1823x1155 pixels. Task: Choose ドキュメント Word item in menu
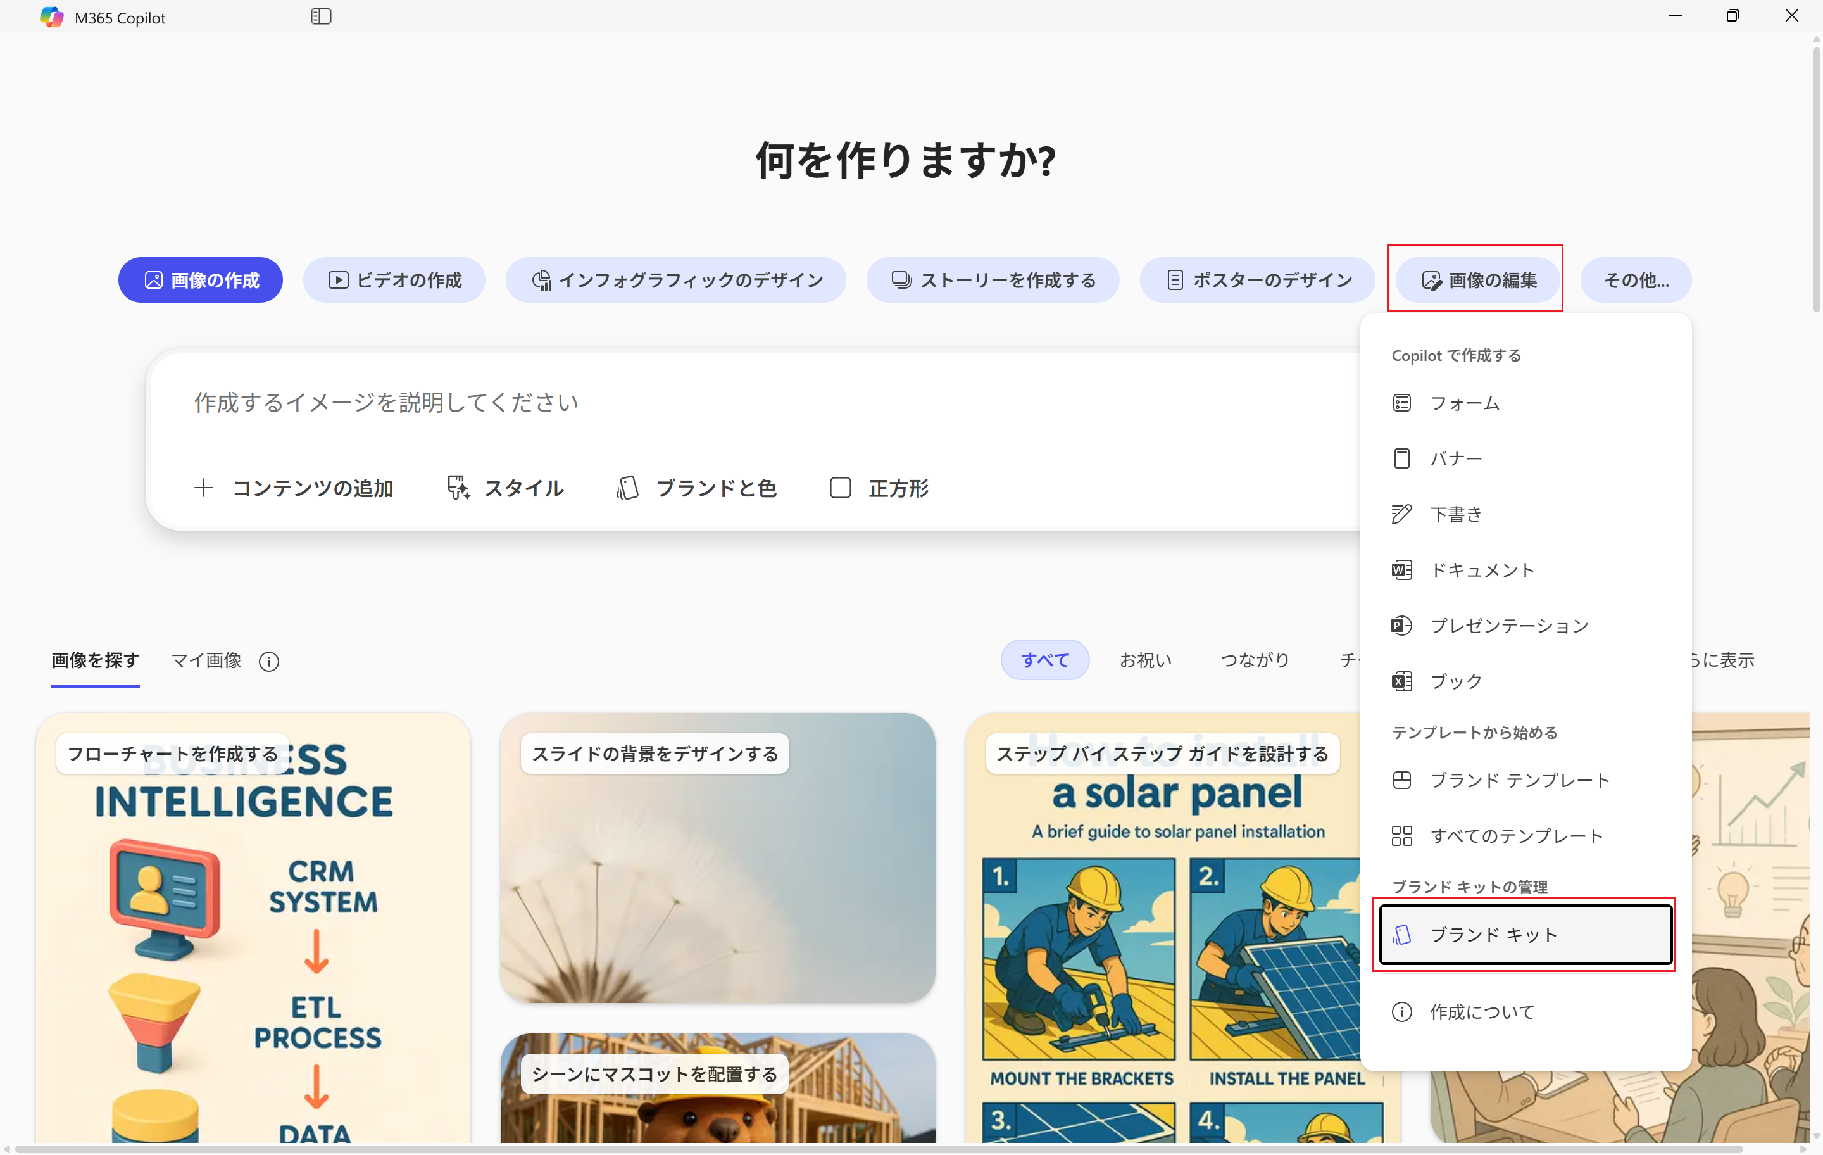(x=1481, y=569)
